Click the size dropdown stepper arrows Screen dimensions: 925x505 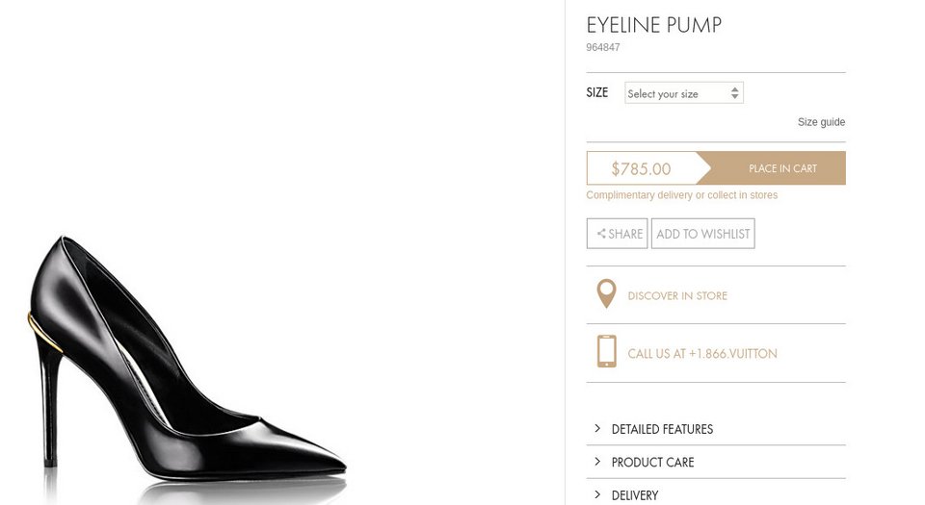click(735, 93)
